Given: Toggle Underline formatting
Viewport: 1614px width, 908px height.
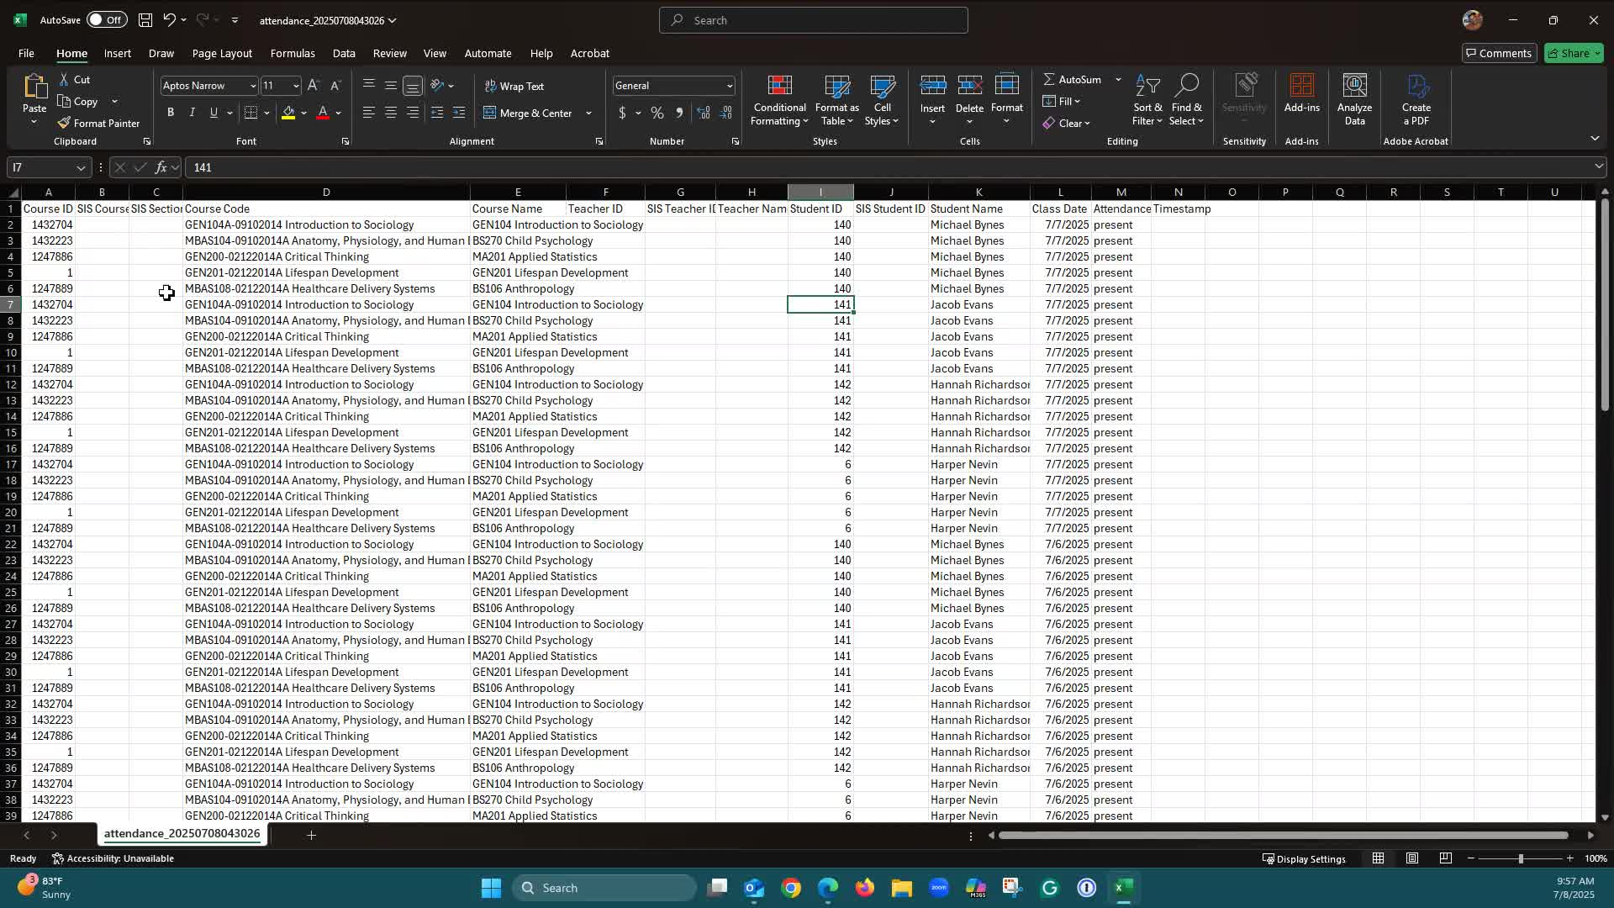Looking at the screenshot, I should tap(214, 113).
